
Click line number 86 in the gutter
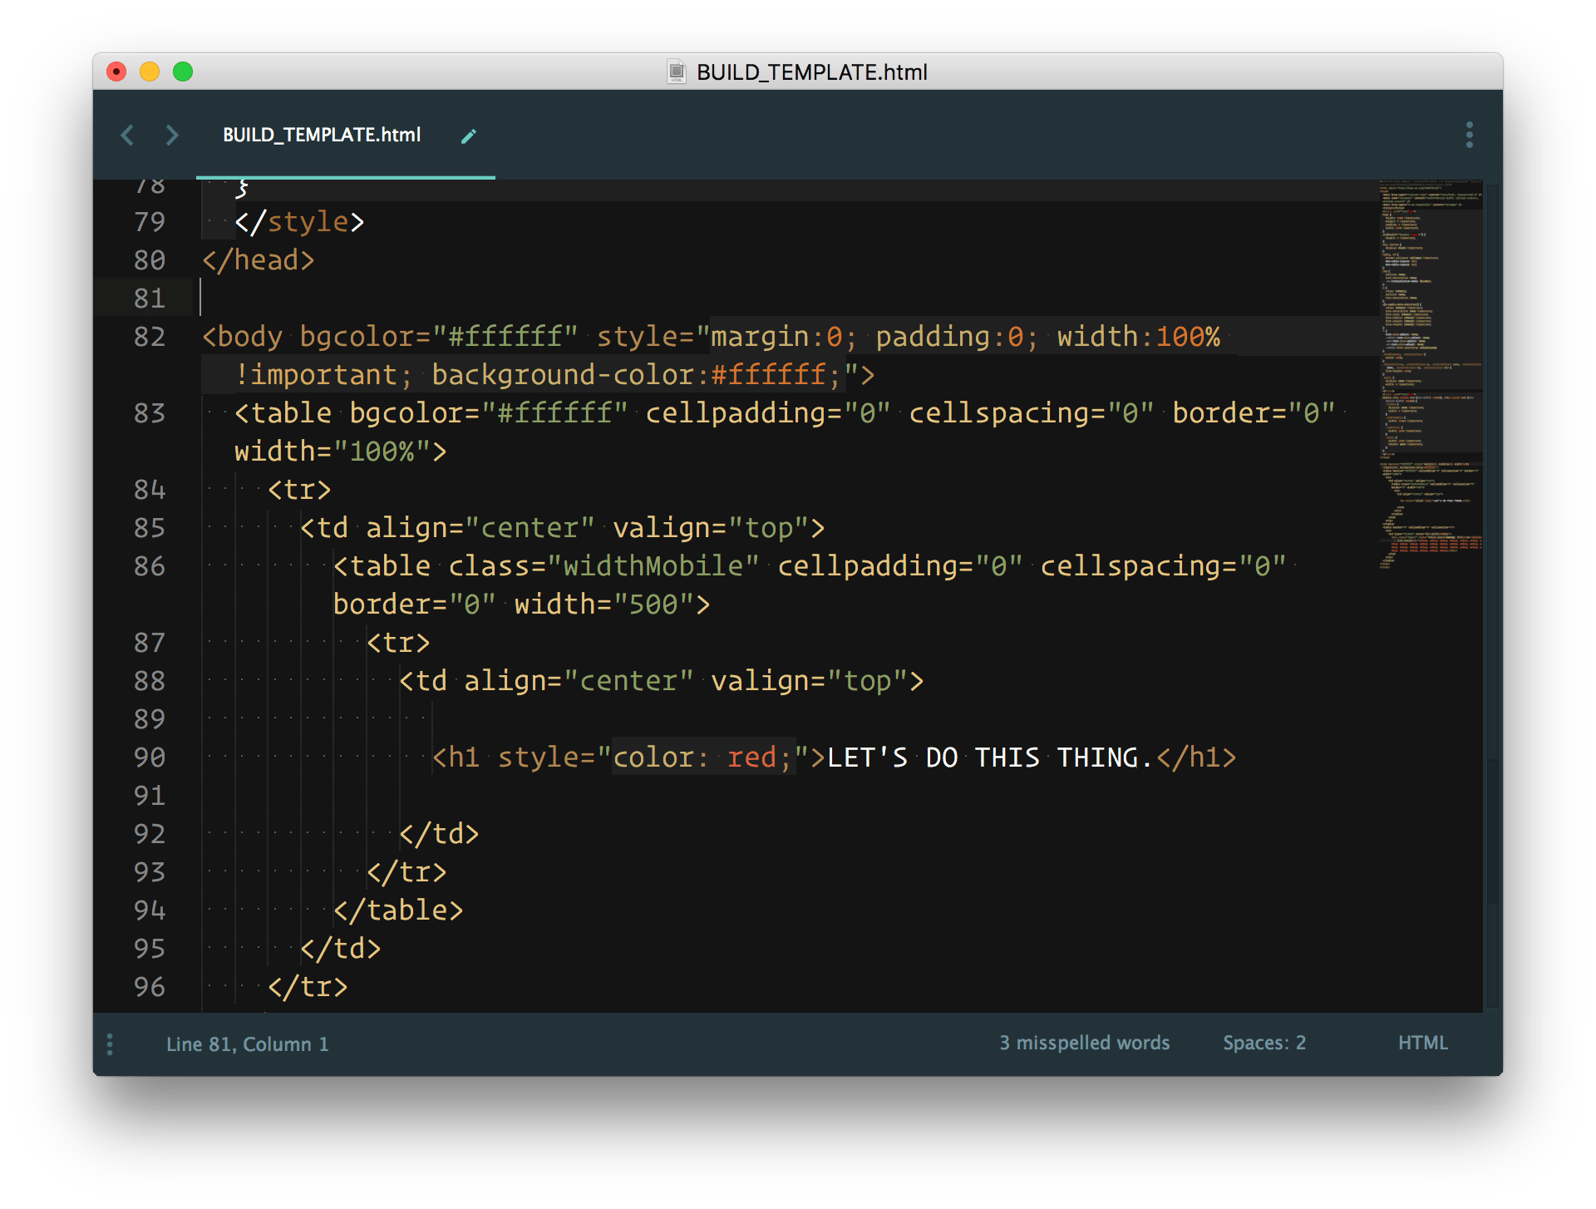click(x=150, y=566)
